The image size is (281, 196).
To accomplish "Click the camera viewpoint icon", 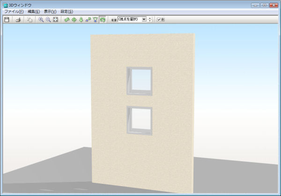I will coord(114,20).
